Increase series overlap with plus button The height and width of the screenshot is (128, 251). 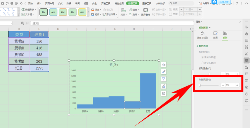[x=237, y=74]
